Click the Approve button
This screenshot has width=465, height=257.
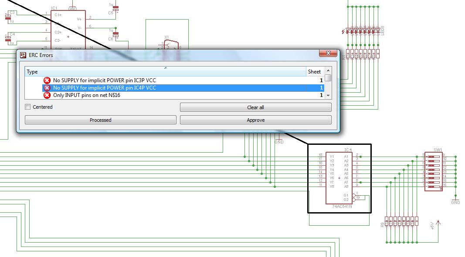256,120
